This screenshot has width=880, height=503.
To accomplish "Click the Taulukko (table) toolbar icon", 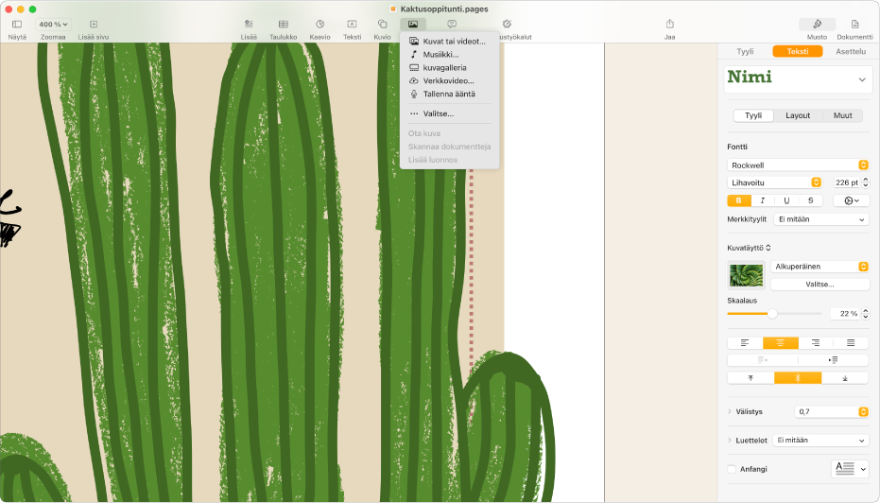I will pos(283,24).
